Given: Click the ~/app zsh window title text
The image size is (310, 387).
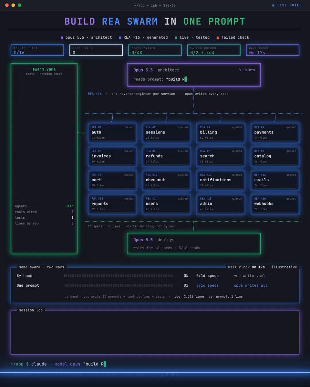Looking at the screenshot, I should coord(155,5).
